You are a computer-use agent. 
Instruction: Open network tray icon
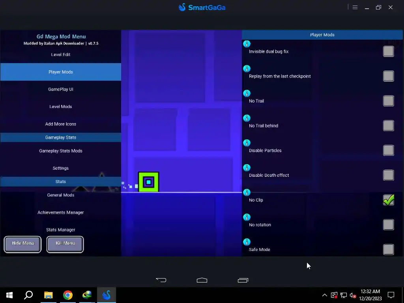point(344,295)
